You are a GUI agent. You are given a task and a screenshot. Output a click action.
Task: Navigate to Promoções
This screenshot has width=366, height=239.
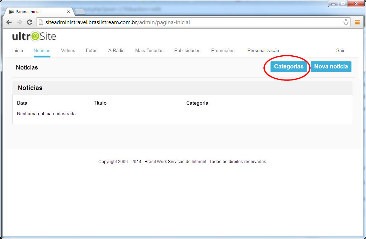pos(223,51)
